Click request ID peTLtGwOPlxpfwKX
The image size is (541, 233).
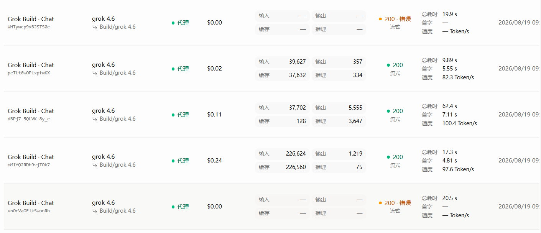coord(29,73)
